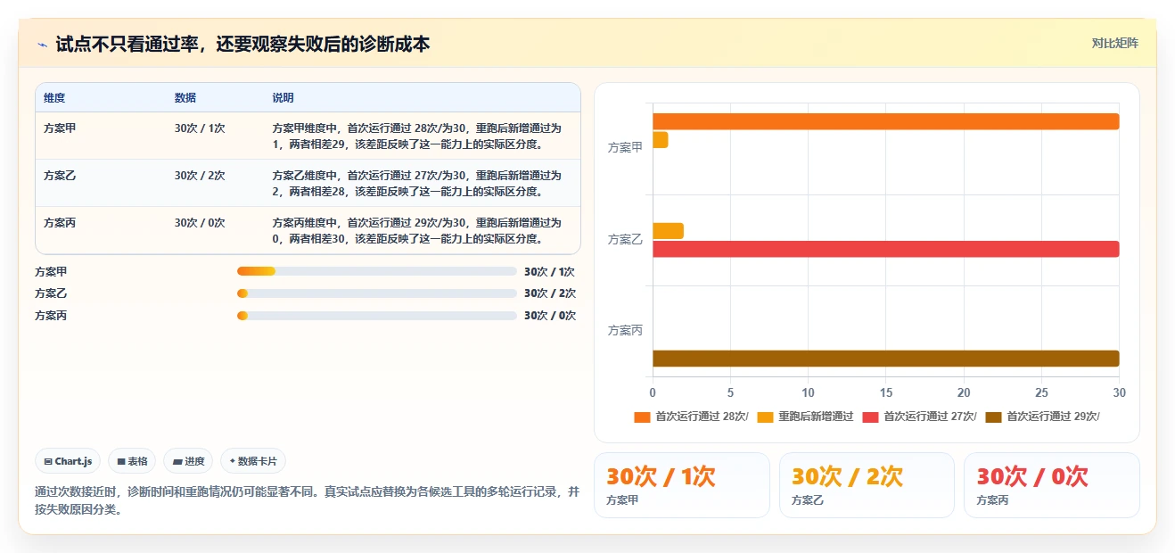Open the 数据卡片 chip
The height and width of the screenshot is (553, 1175).
pos(253,461)
